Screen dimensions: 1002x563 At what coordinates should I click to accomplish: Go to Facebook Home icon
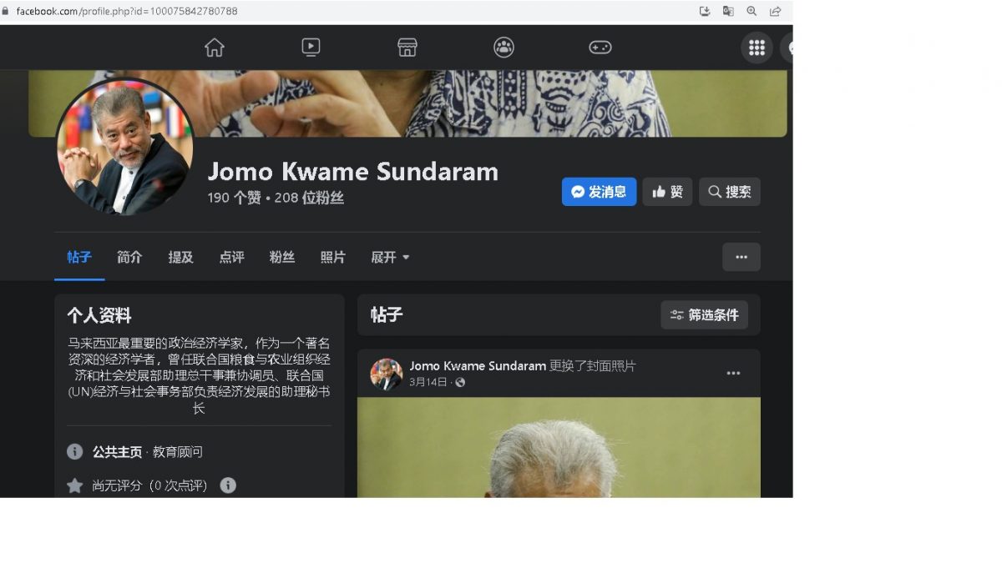tap(215, 48)
